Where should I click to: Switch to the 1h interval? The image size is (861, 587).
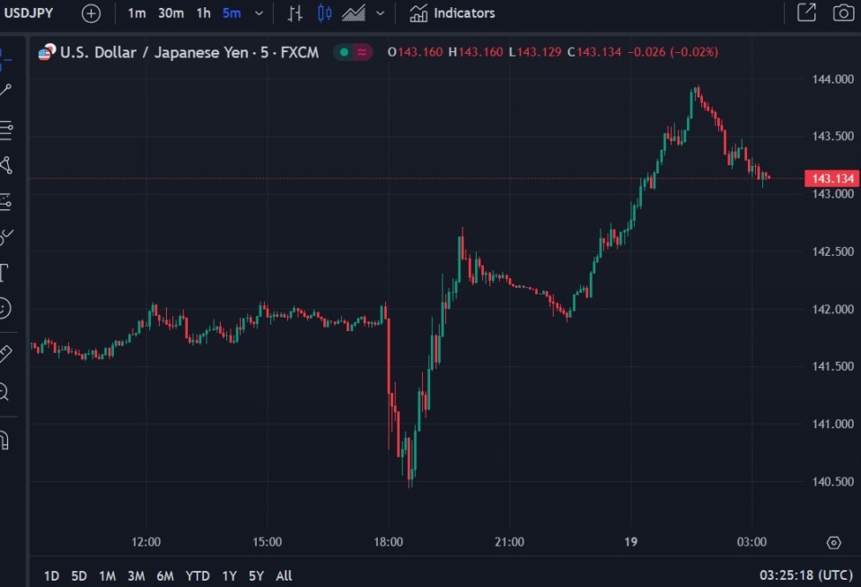tap(201, 13)
